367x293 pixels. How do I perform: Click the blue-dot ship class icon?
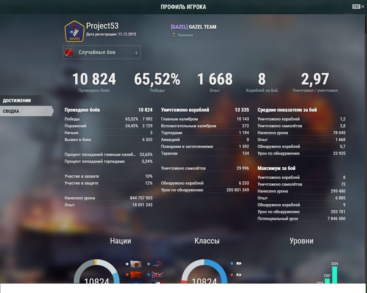tap(239, 264)
